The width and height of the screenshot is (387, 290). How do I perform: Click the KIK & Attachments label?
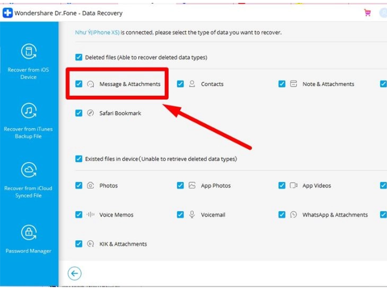tap(123, 244)
